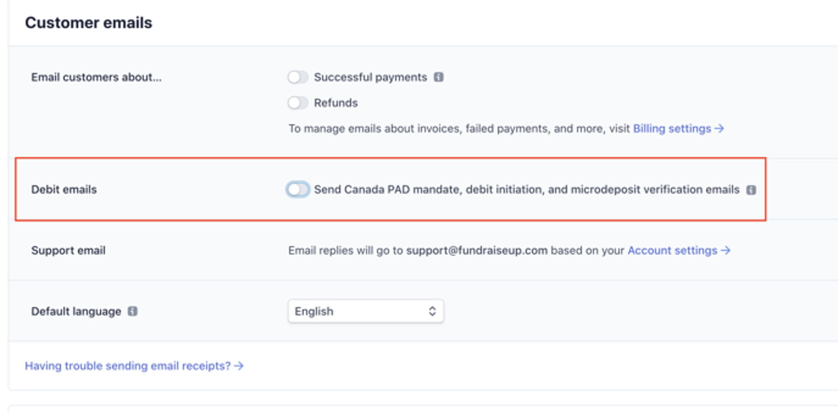Open the Account settings link

pos(672,251)
